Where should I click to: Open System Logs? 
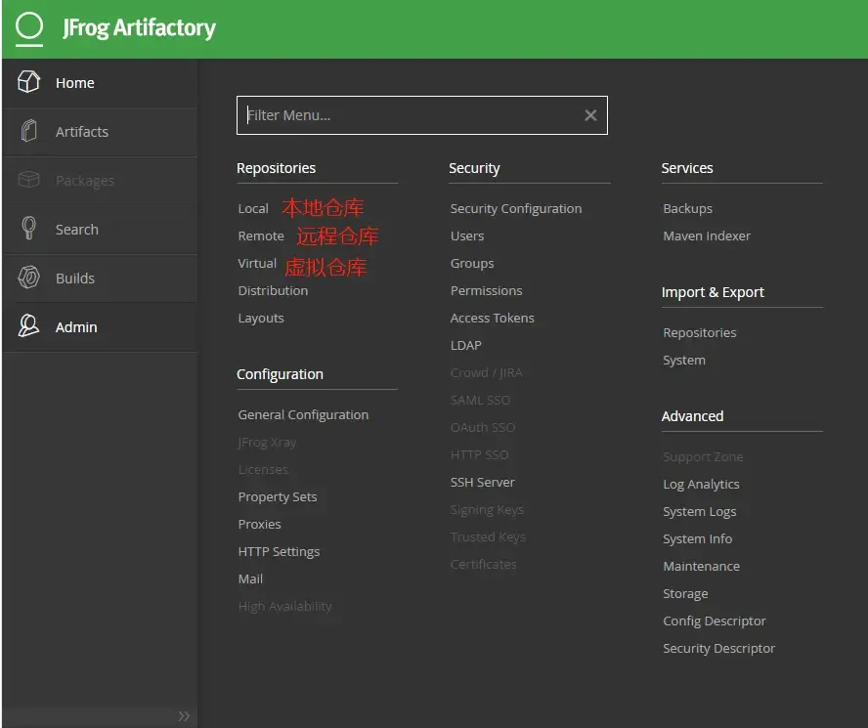point(700,511)
